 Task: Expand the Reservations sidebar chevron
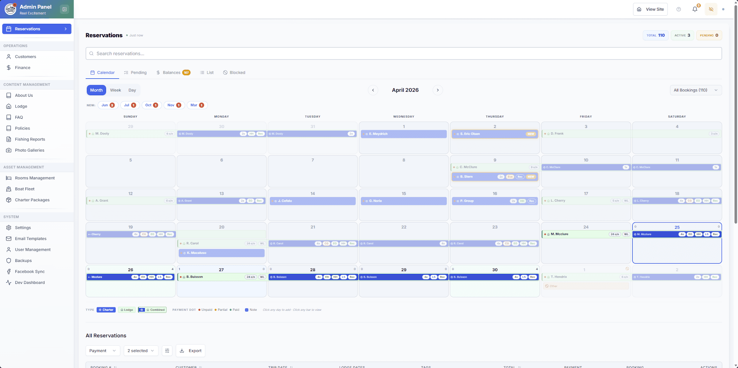(66, 29)
